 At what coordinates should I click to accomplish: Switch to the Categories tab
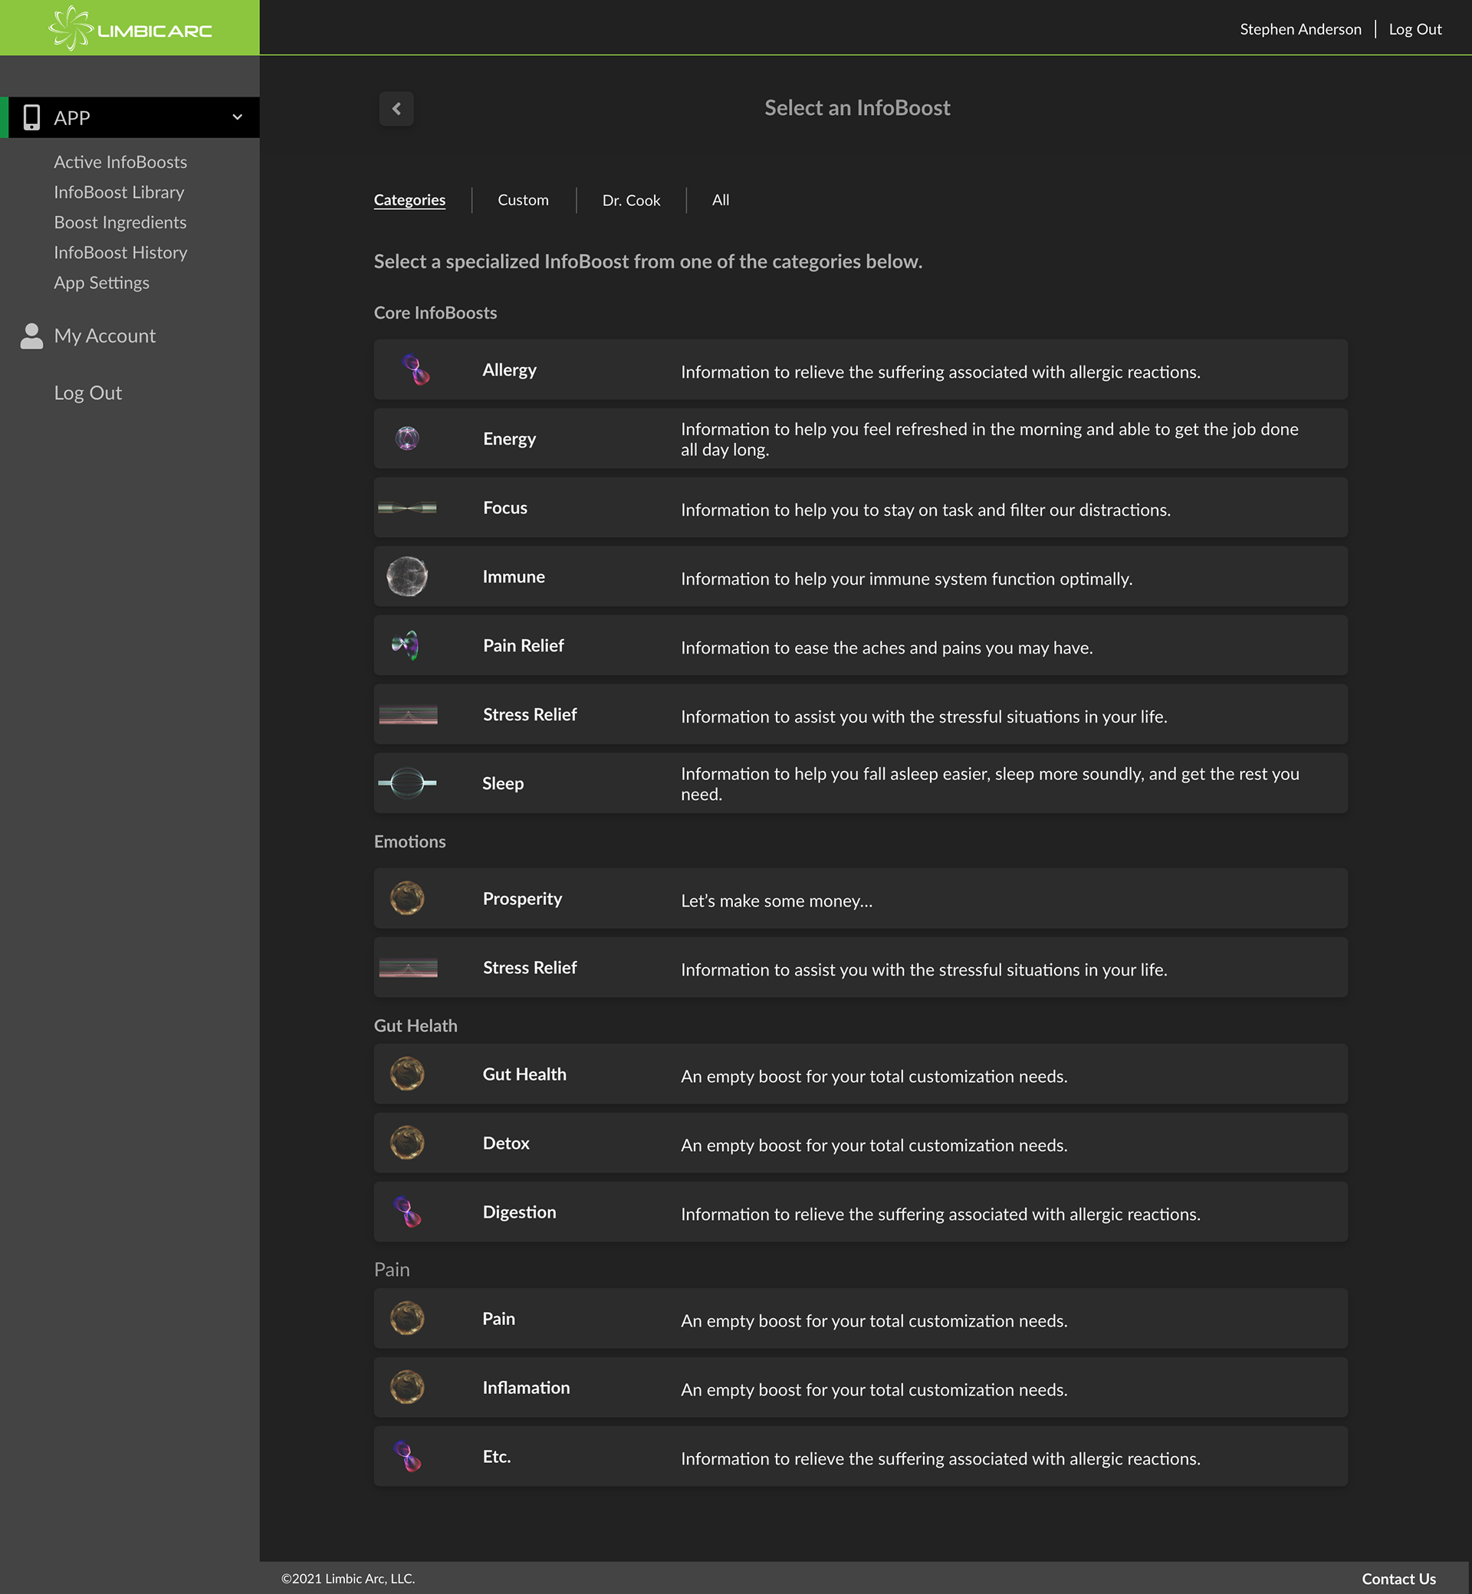(409, 200)
